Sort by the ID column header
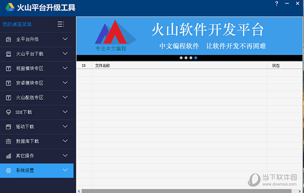 click(x=84, y=65)
